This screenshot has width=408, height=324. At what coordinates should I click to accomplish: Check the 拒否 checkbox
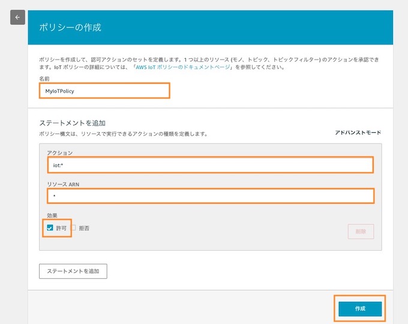(74, 228)
